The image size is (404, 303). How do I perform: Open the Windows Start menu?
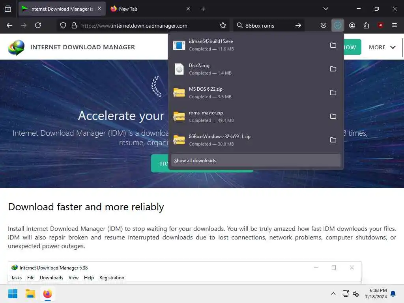[x=13, y=294]
